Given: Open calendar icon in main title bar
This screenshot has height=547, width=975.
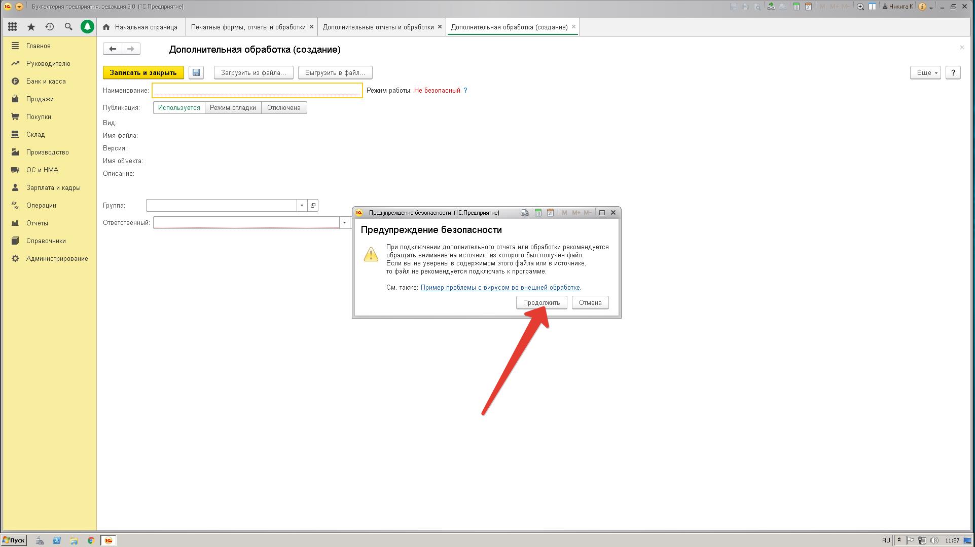Looking at the screenshot, I should coord(808,7).
